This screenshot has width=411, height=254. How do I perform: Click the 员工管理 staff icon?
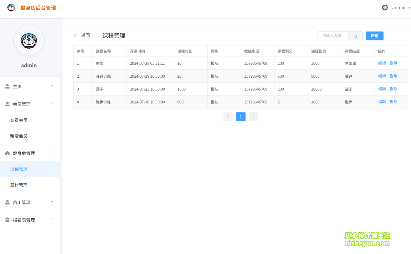click(7, 202)
